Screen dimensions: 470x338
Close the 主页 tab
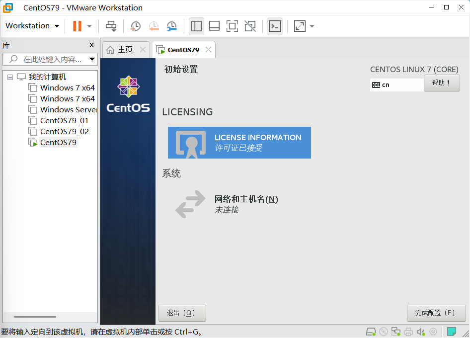(x=143, y=50)
